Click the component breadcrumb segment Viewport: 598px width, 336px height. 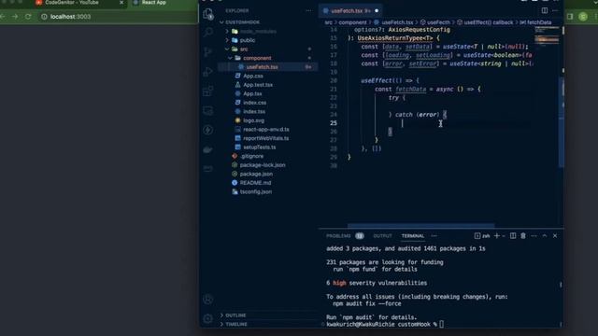(352, 22)
